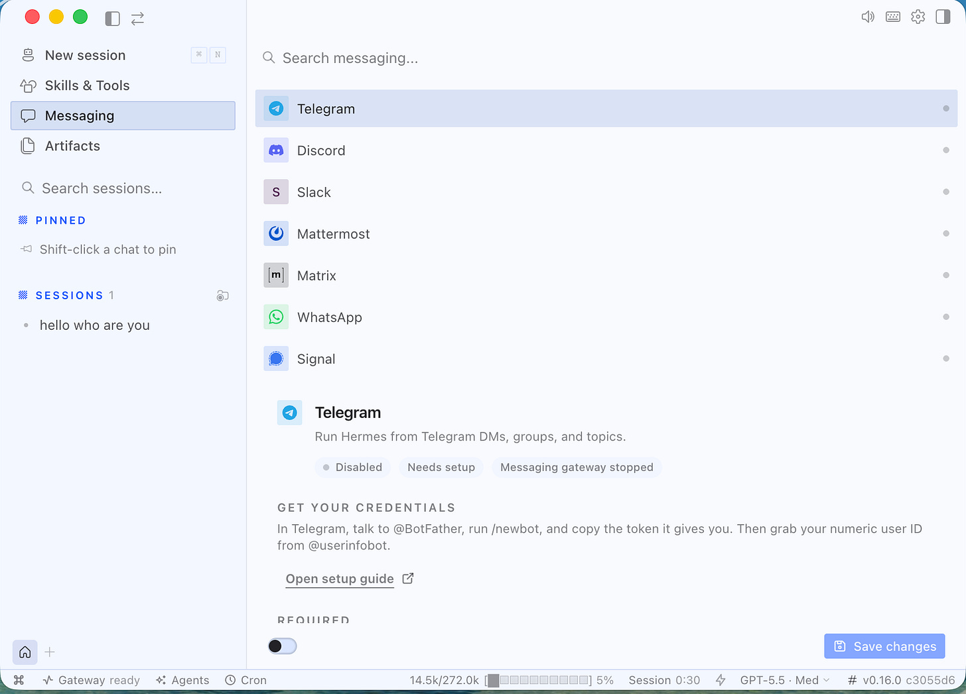
Task: Click the clock icon next to Cron
Action: click(x=230, y=680)
